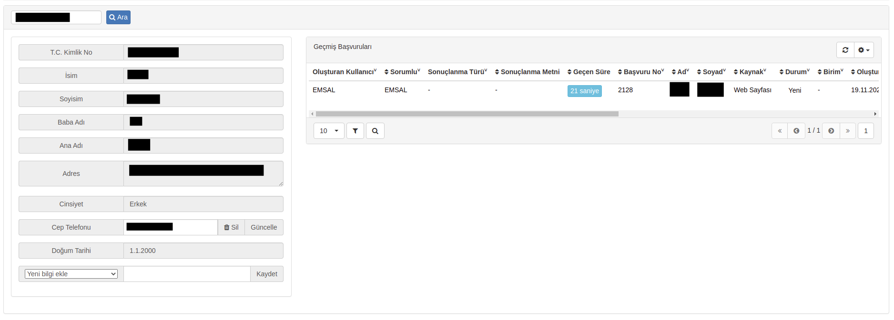Sort by Durum column

(x=794, y=72)
